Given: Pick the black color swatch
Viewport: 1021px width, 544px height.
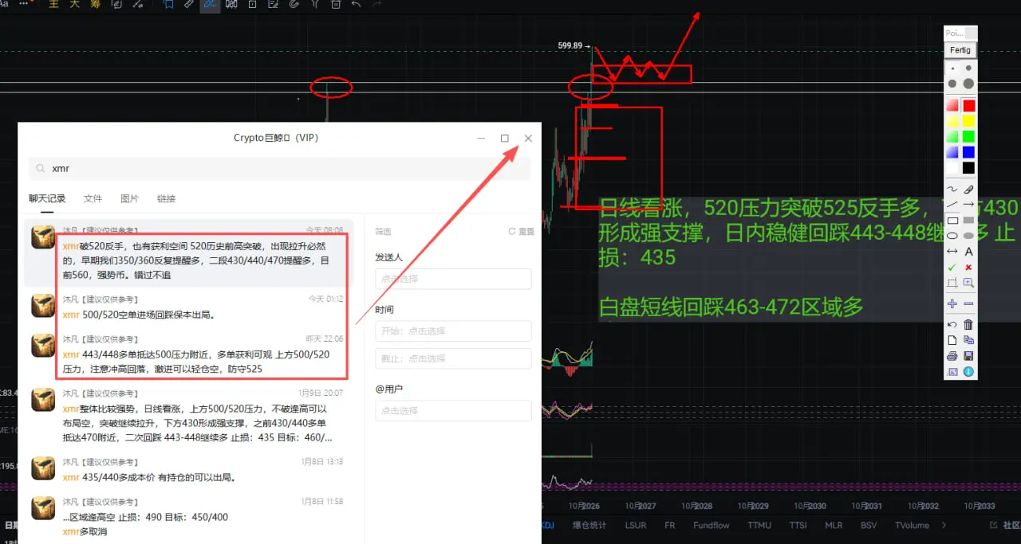Looking at the screenshot, I should (968, 167).
